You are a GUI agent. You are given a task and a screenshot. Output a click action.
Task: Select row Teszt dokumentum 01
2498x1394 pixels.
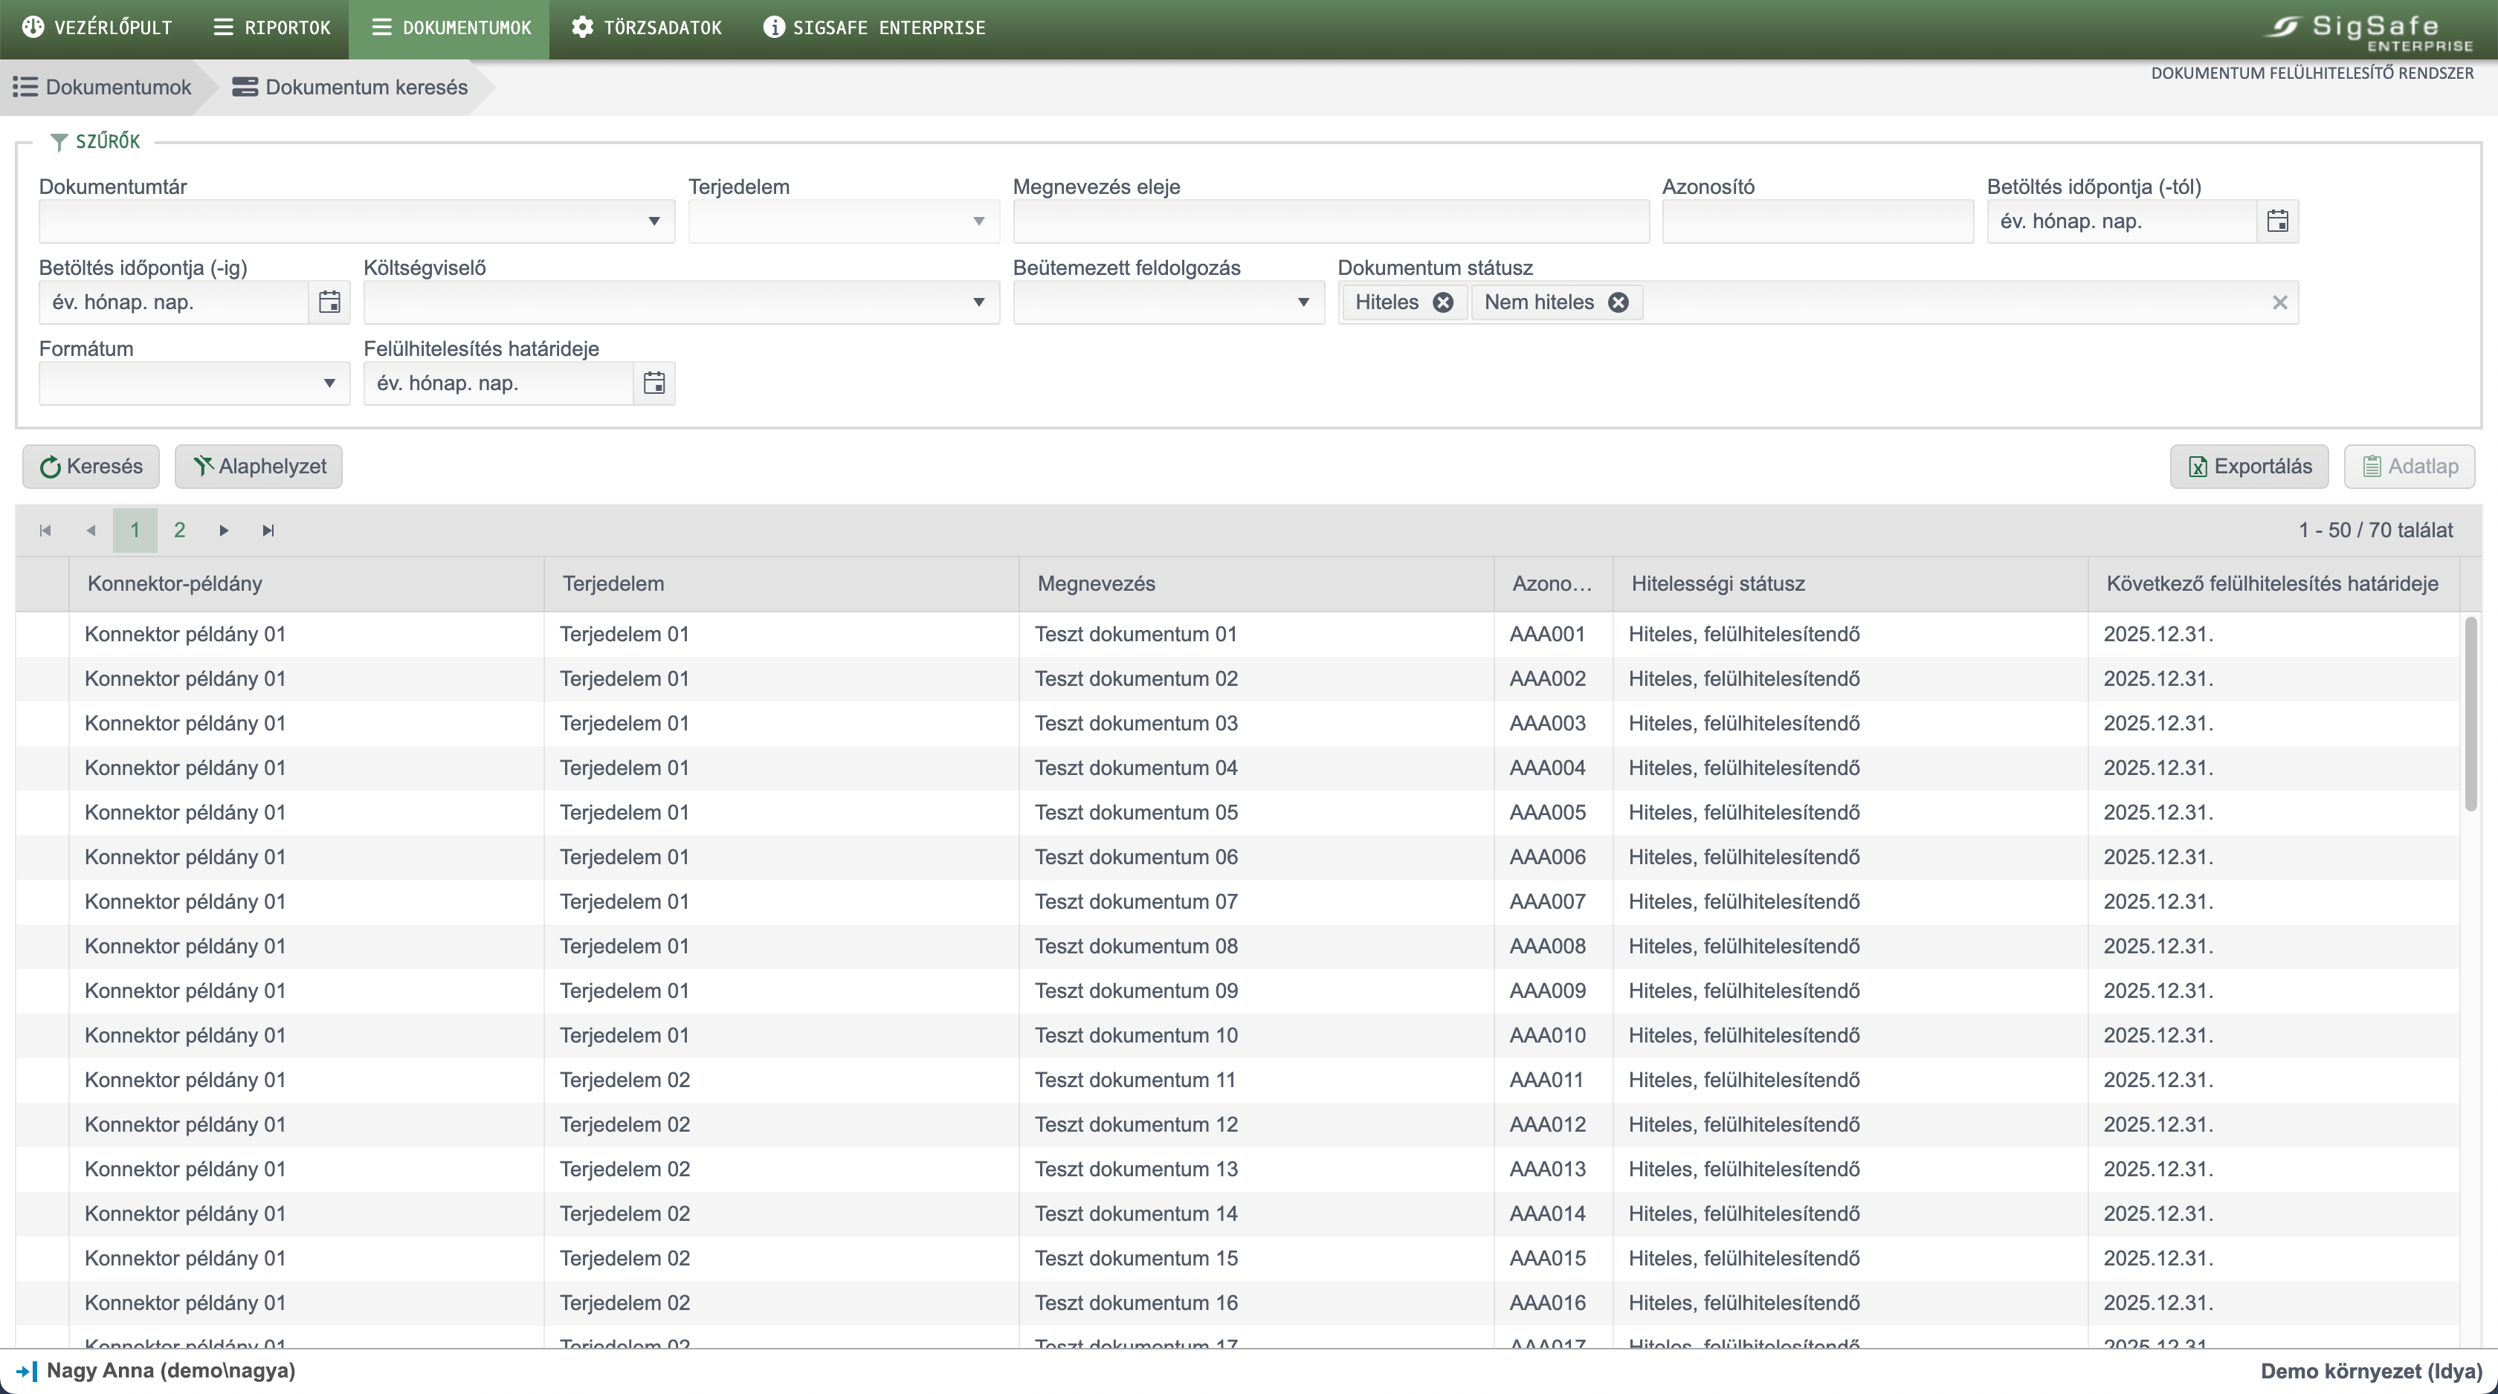point(1237,634)
